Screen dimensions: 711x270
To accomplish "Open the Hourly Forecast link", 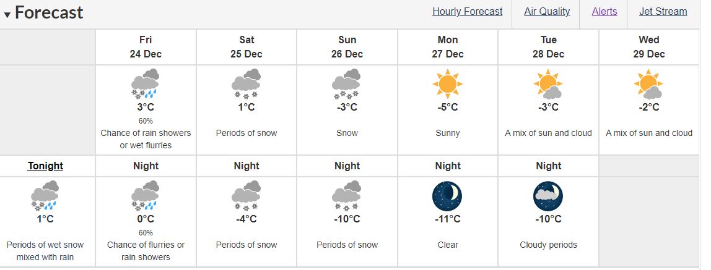I will point(468,12).
